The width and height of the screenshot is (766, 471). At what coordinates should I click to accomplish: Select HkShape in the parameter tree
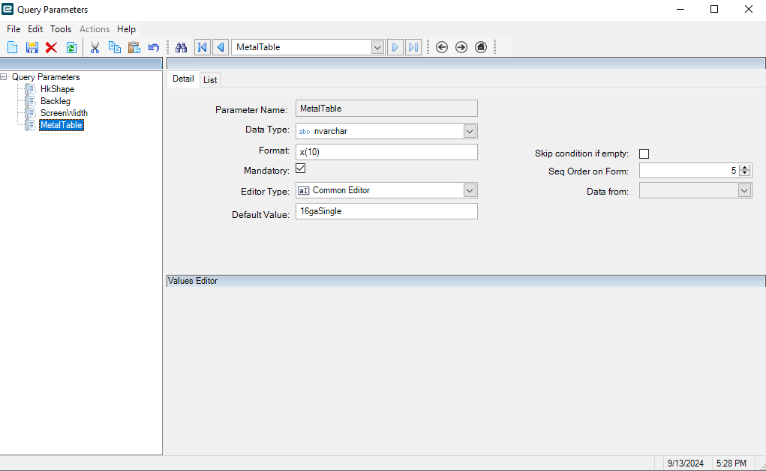tap(57, 89)
